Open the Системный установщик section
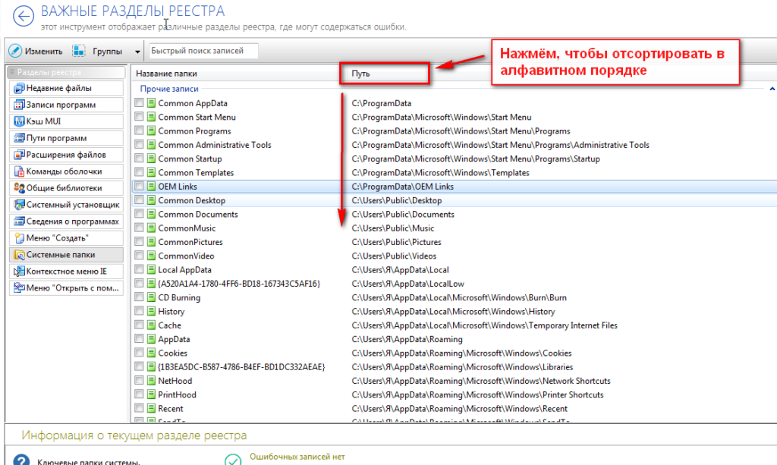777x465 pixels. point(64,205)
